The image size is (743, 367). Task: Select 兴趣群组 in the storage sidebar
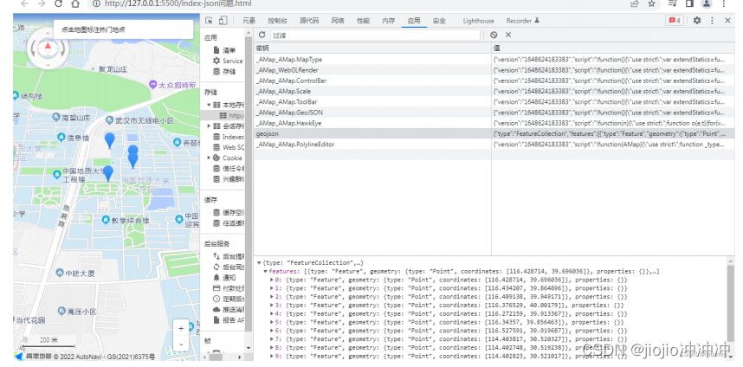pos(228,179)
